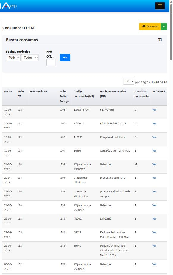Open the Opciones yellow button
Screen dimensions: 173x275
150,27
